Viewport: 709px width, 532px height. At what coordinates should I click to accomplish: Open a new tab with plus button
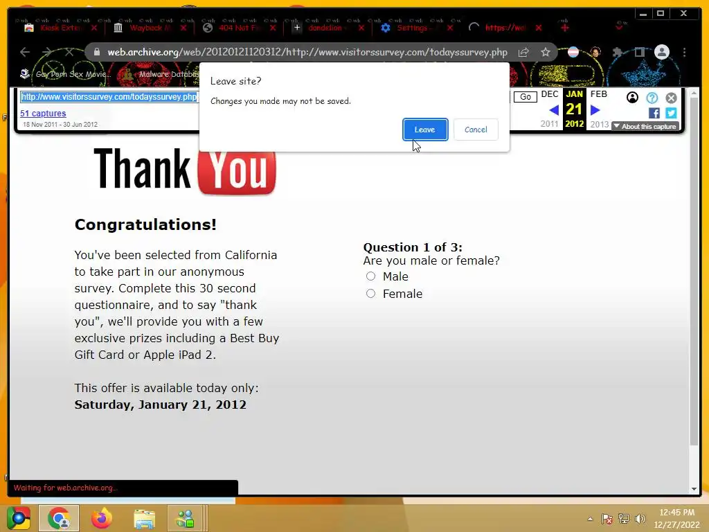(x=565, y=28)
